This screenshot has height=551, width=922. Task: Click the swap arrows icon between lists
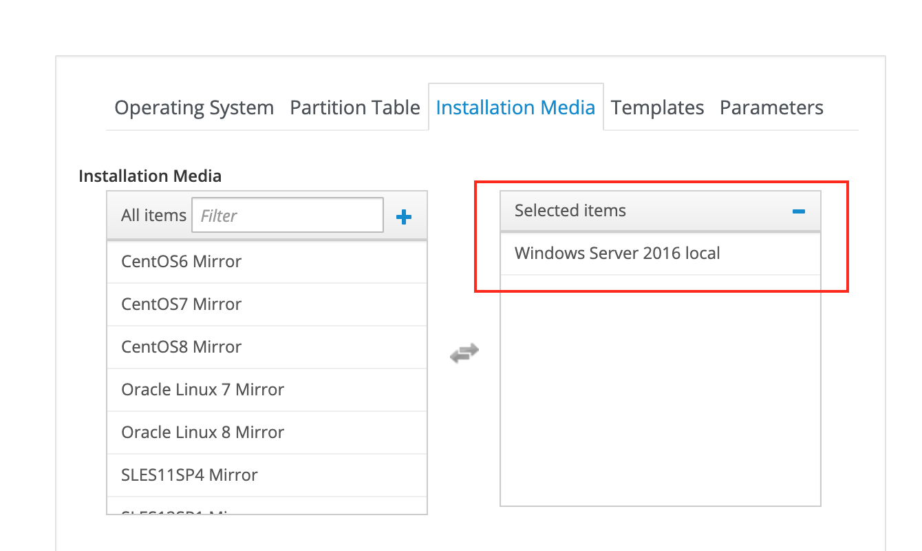[464, 353]
